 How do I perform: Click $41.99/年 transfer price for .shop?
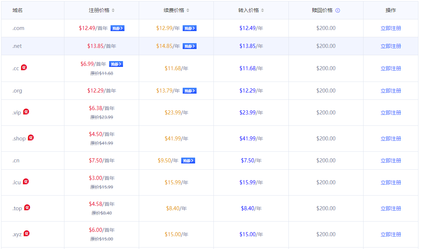coord(251,139)
